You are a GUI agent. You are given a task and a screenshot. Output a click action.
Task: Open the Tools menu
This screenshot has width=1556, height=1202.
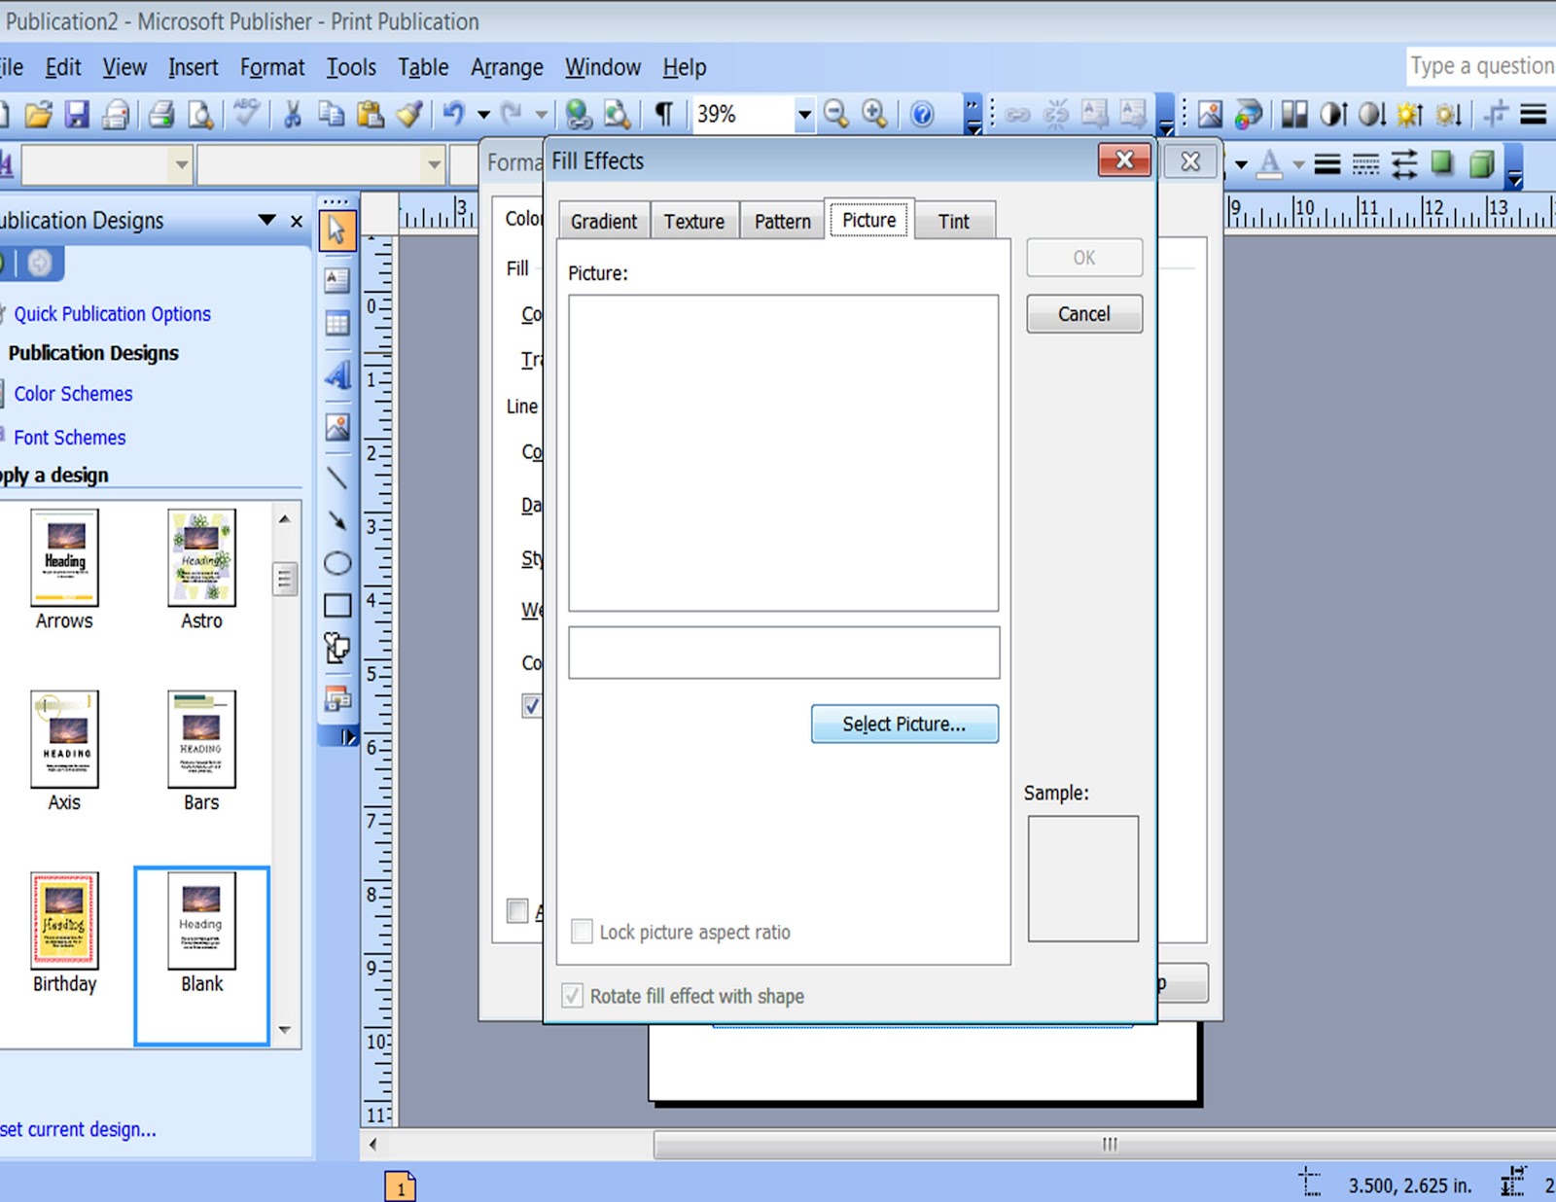point(350,67)
